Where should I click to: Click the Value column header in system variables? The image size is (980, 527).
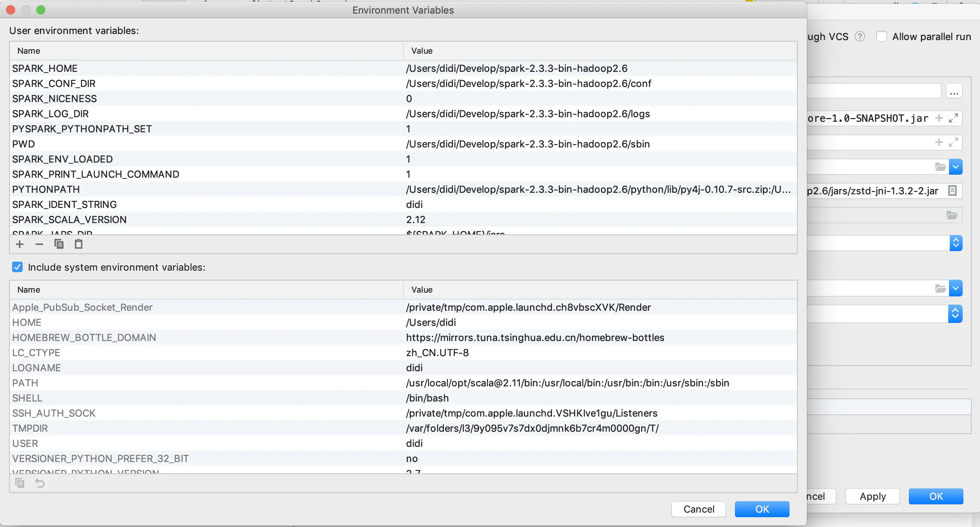[x=422, y=290]
